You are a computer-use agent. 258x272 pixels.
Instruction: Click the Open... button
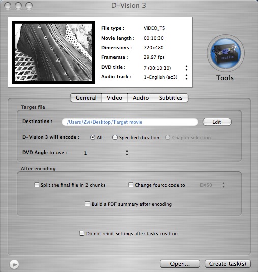point(180,264)
